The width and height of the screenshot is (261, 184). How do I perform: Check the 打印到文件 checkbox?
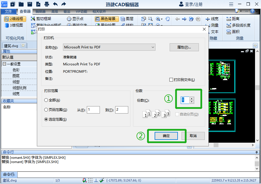171,80
